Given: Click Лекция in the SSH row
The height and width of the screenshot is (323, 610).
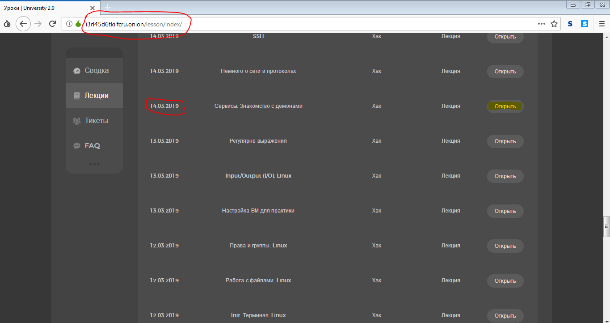Looking at the screenshot, I should click(451, 36).
